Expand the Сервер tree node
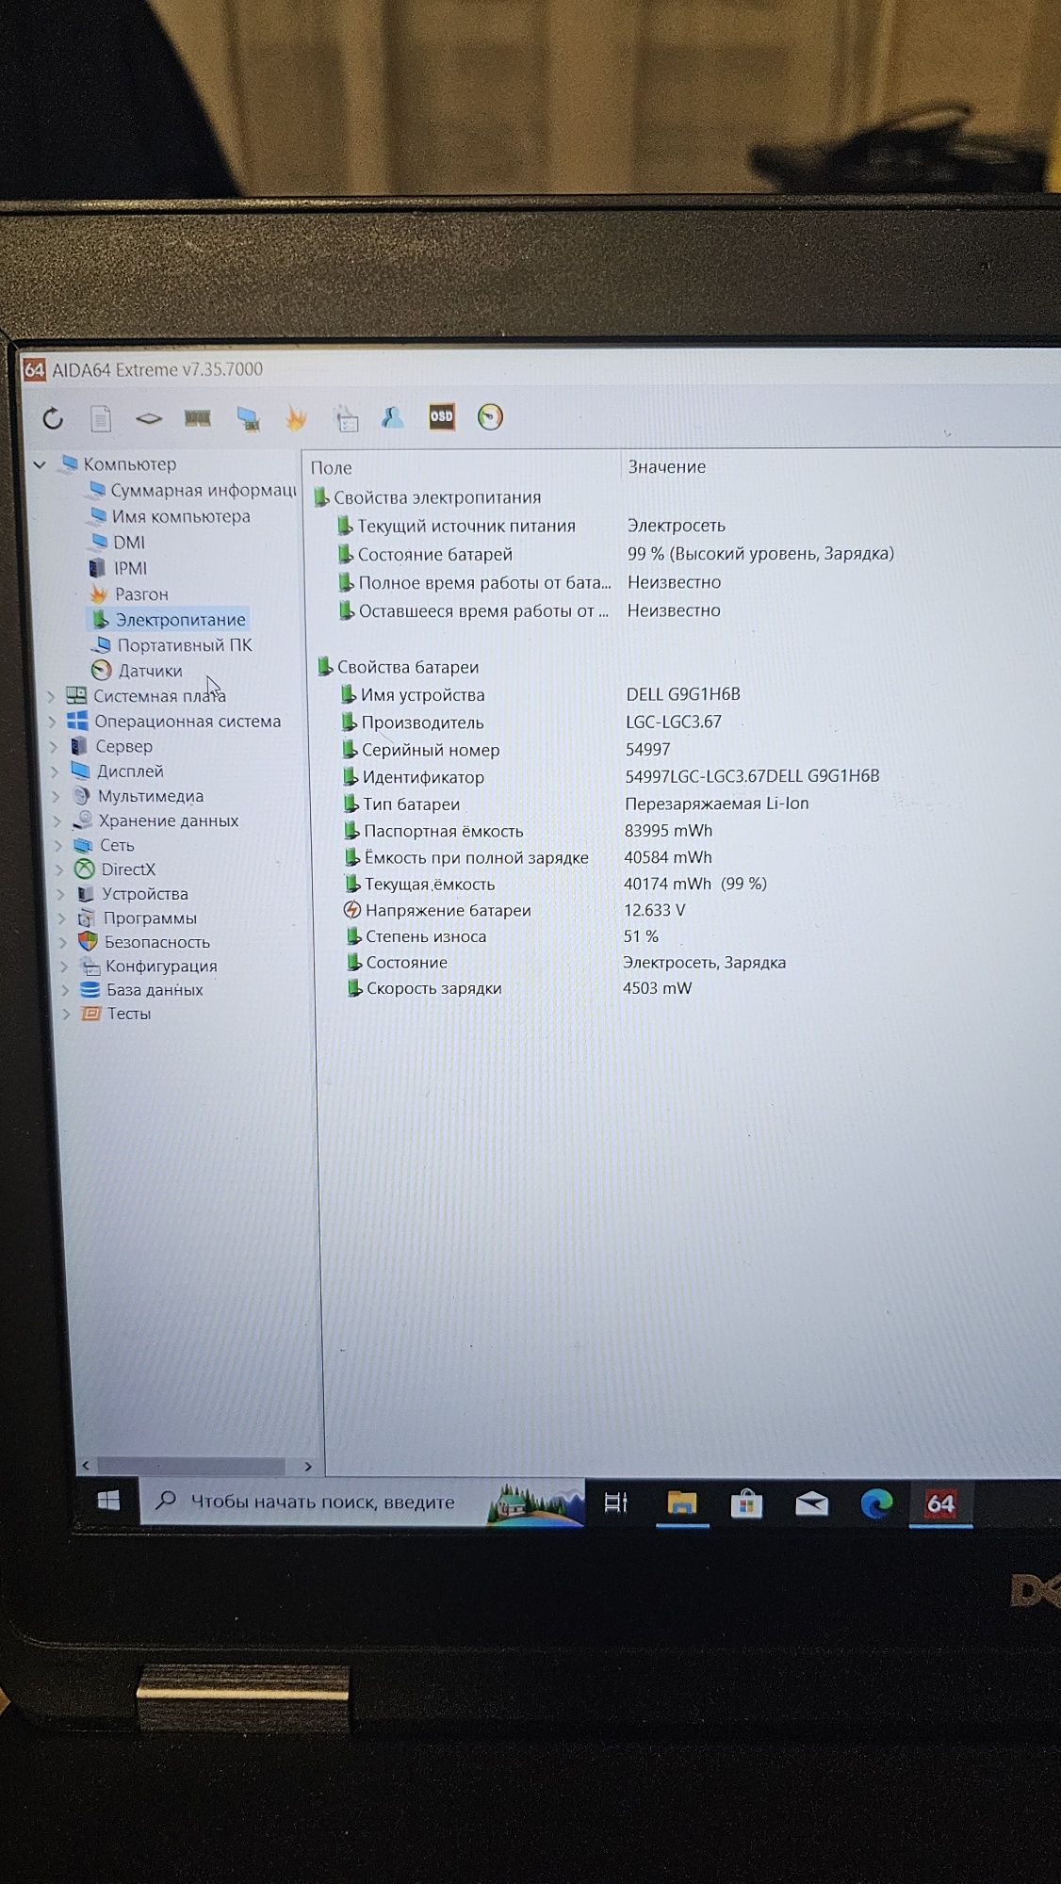The image size is (1061, 1884). pos(54,746)
